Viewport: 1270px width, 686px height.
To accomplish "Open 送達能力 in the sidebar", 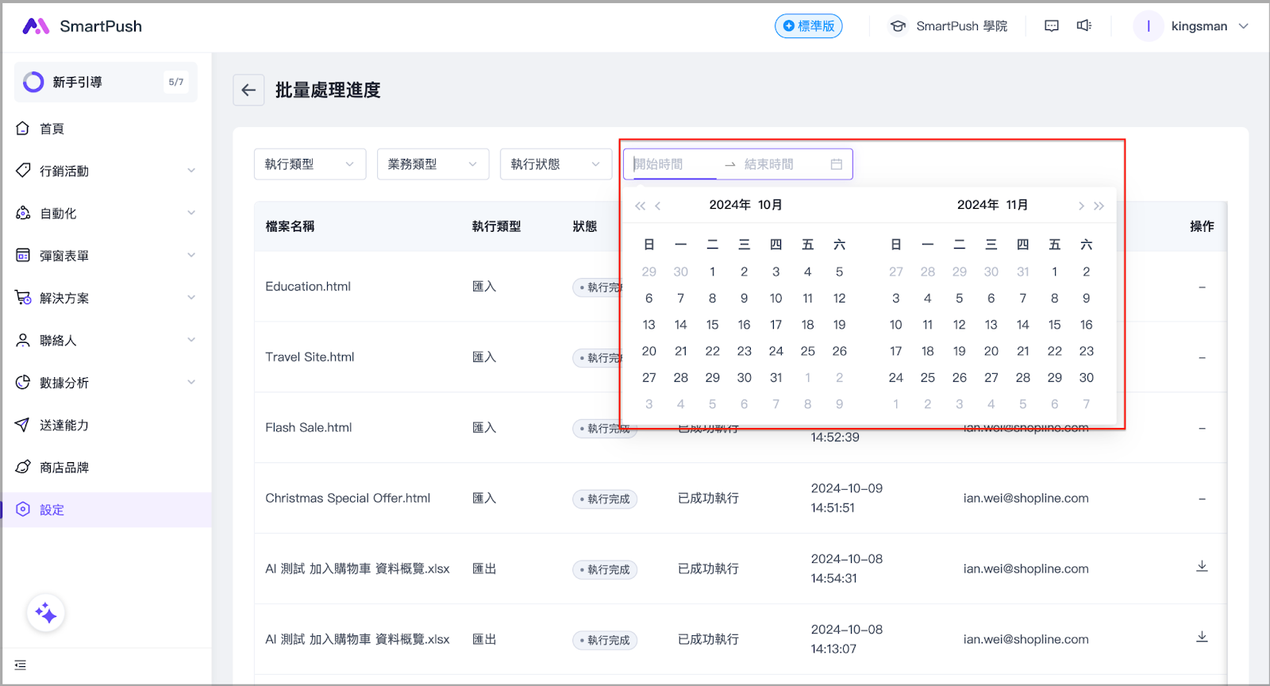I will 64,426.
